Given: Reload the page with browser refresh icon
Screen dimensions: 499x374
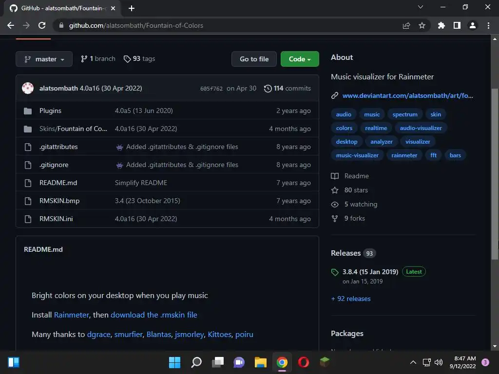Looking at the screenshot, I should [x=42, y=25].
